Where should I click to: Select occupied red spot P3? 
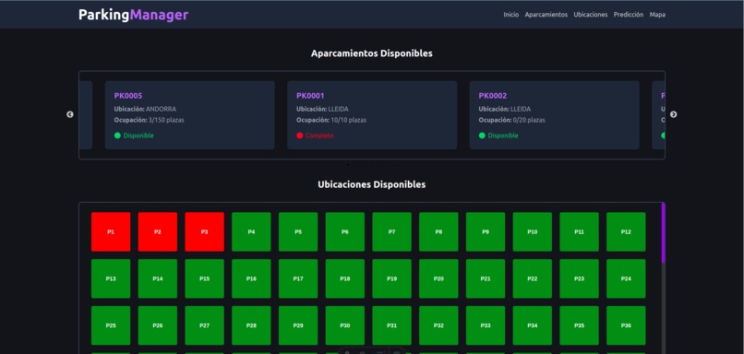[205, 231]
